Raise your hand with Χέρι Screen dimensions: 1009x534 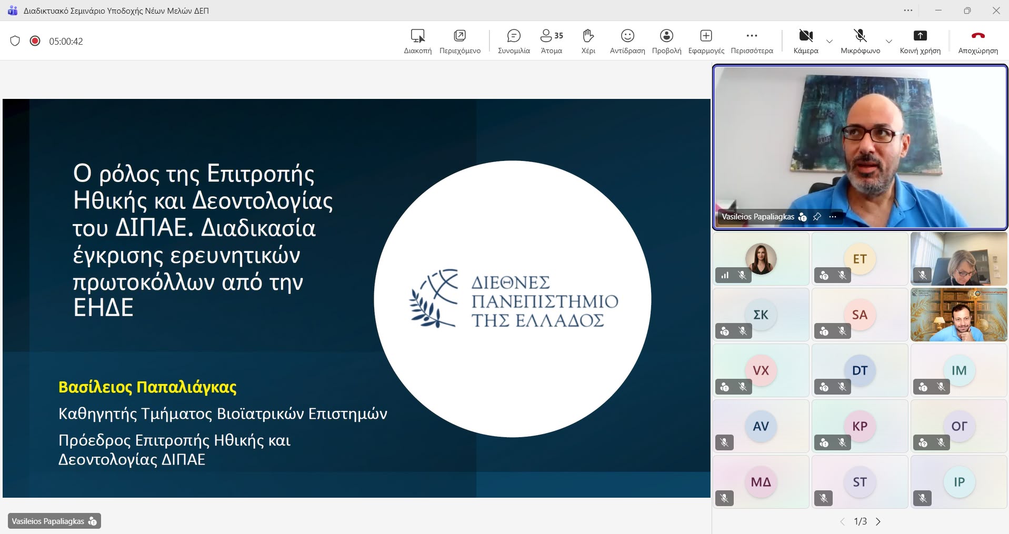588,41
